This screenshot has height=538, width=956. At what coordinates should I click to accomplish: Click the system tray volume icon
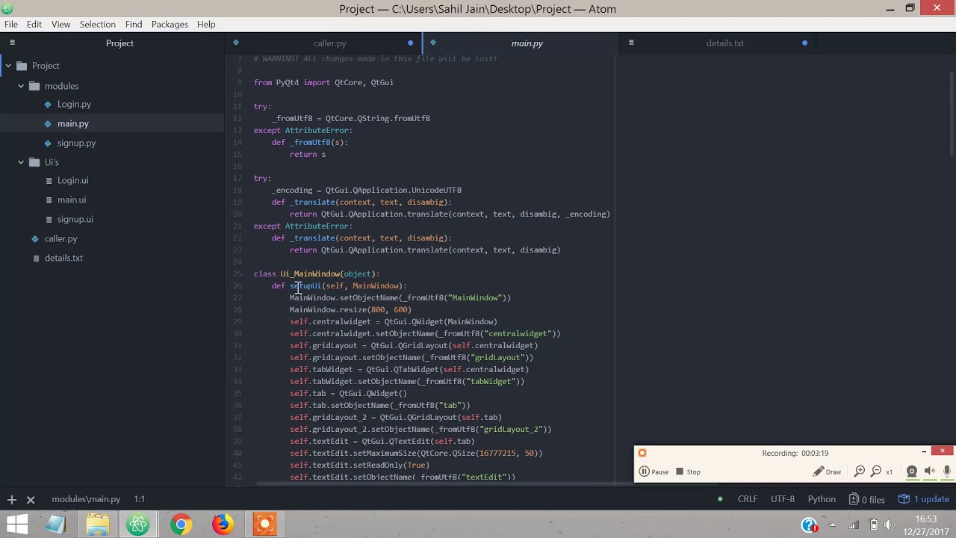tap(891, 525)
